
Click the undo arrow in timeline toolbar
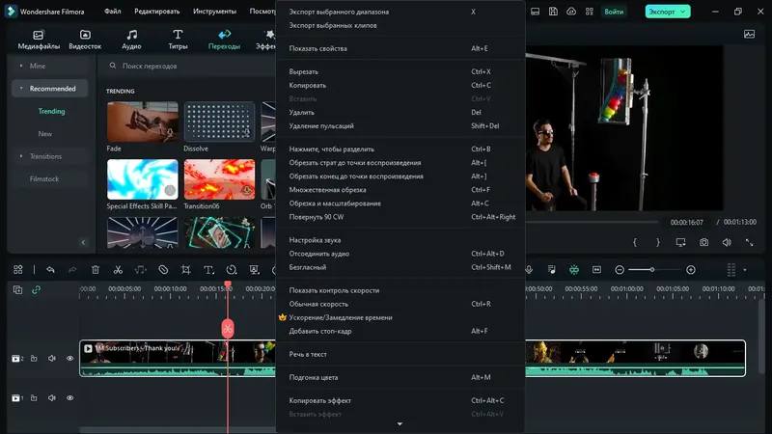50,270
